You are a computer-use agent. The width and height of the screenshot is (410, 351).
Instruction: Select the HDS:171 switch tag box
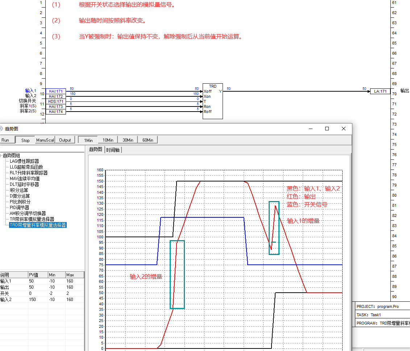[56, 101]
